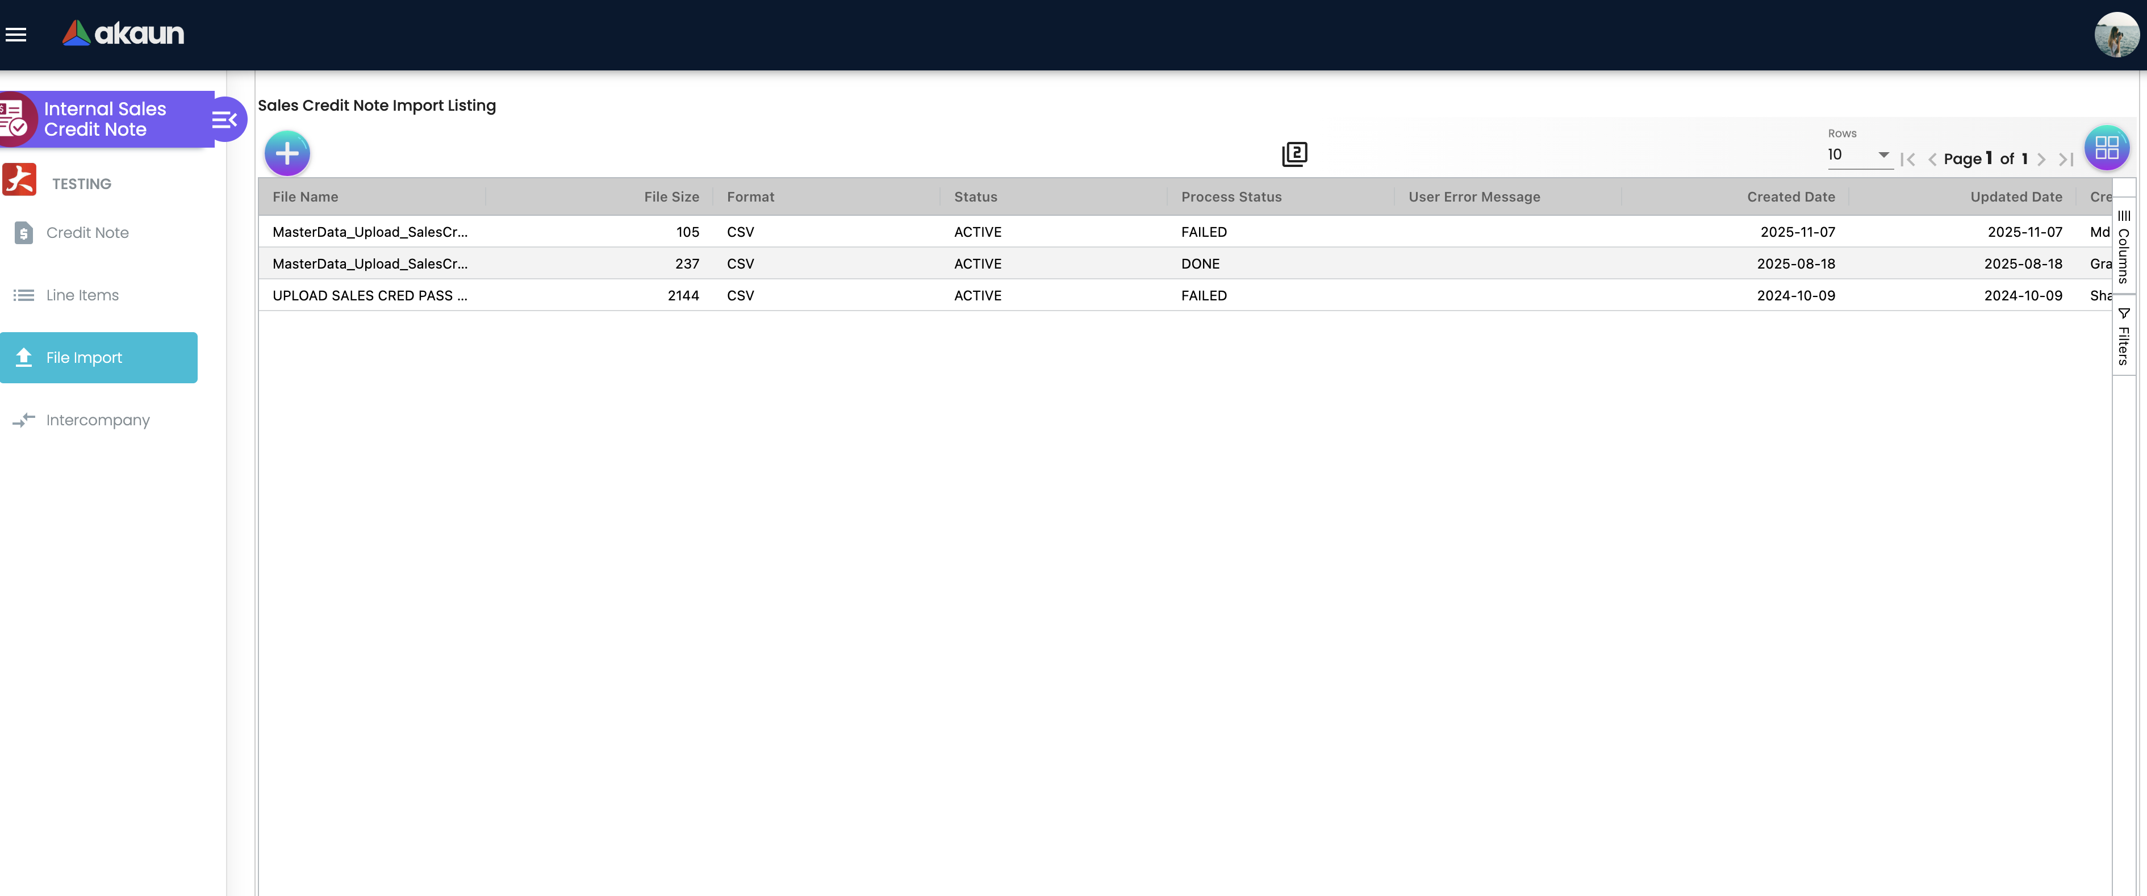2147x896 pixels.
Task: Open the grid apps button
Action: (x=2106, y=148)
